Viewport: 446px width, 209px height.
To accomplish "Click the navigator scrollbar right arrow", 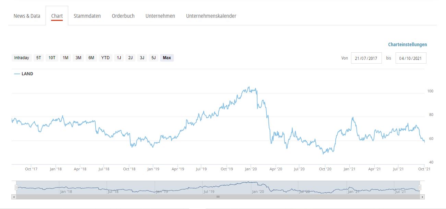I will pyautogui.click(x=422, y=197).
